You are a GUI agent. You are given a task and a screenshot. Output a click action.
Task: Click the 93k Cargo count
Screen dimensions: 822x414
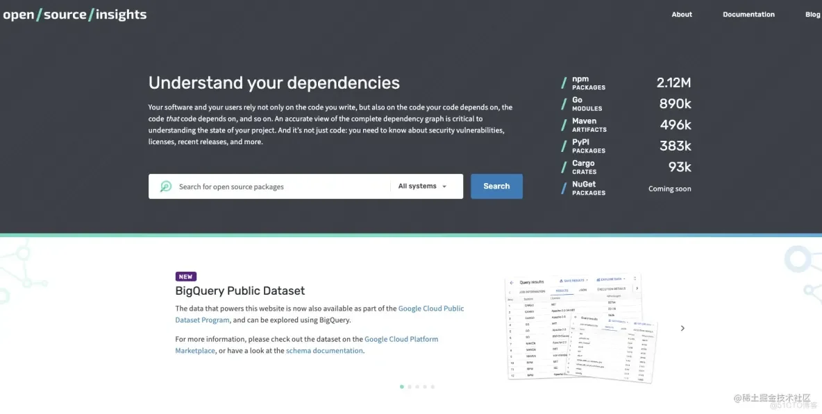tap(680, 167)
